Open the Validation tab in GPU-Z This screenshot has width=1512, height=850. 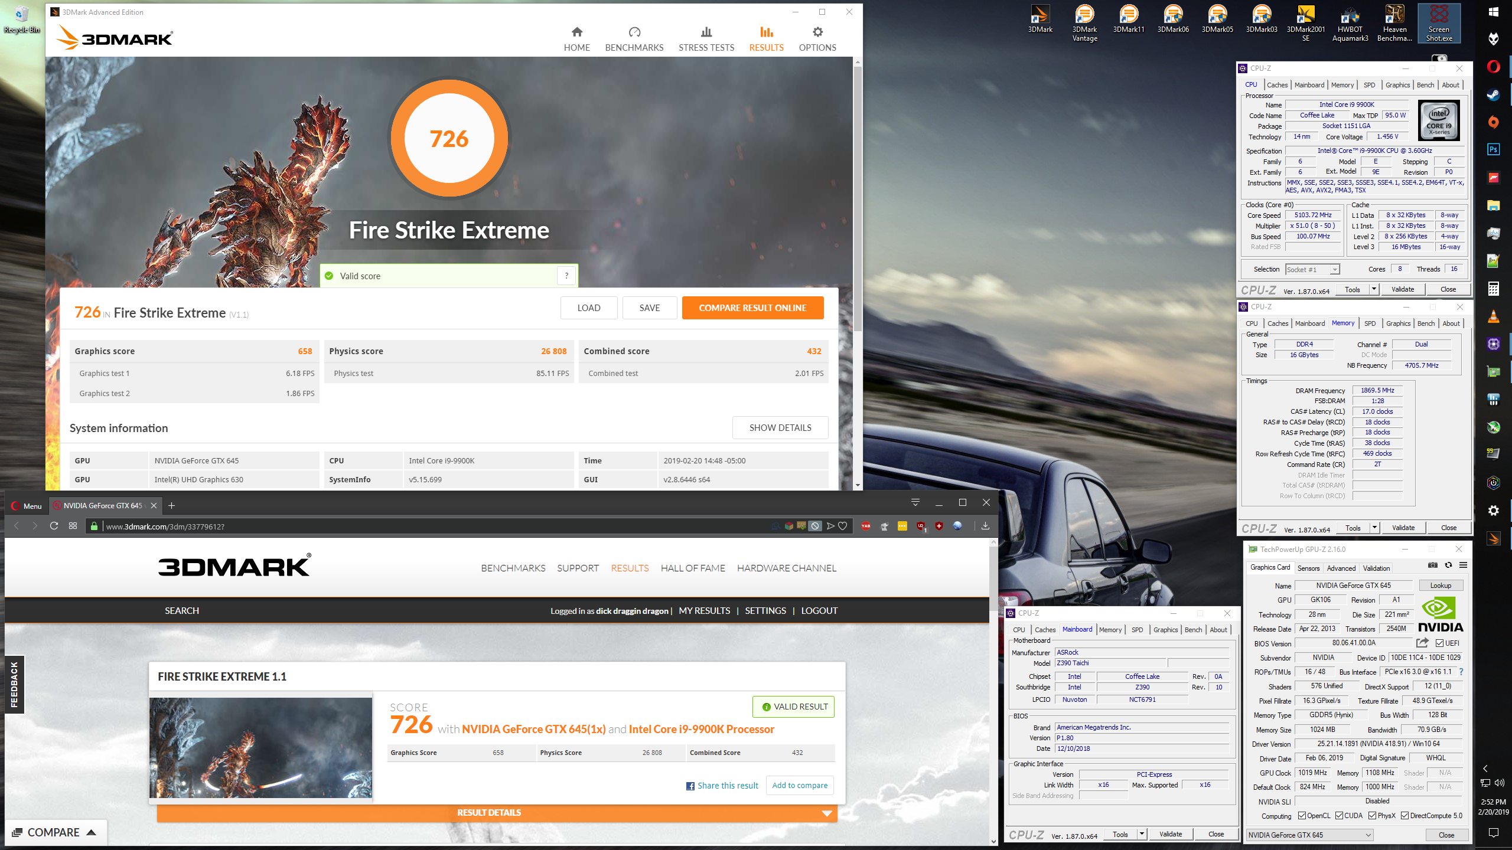[x=1376, y=568]
